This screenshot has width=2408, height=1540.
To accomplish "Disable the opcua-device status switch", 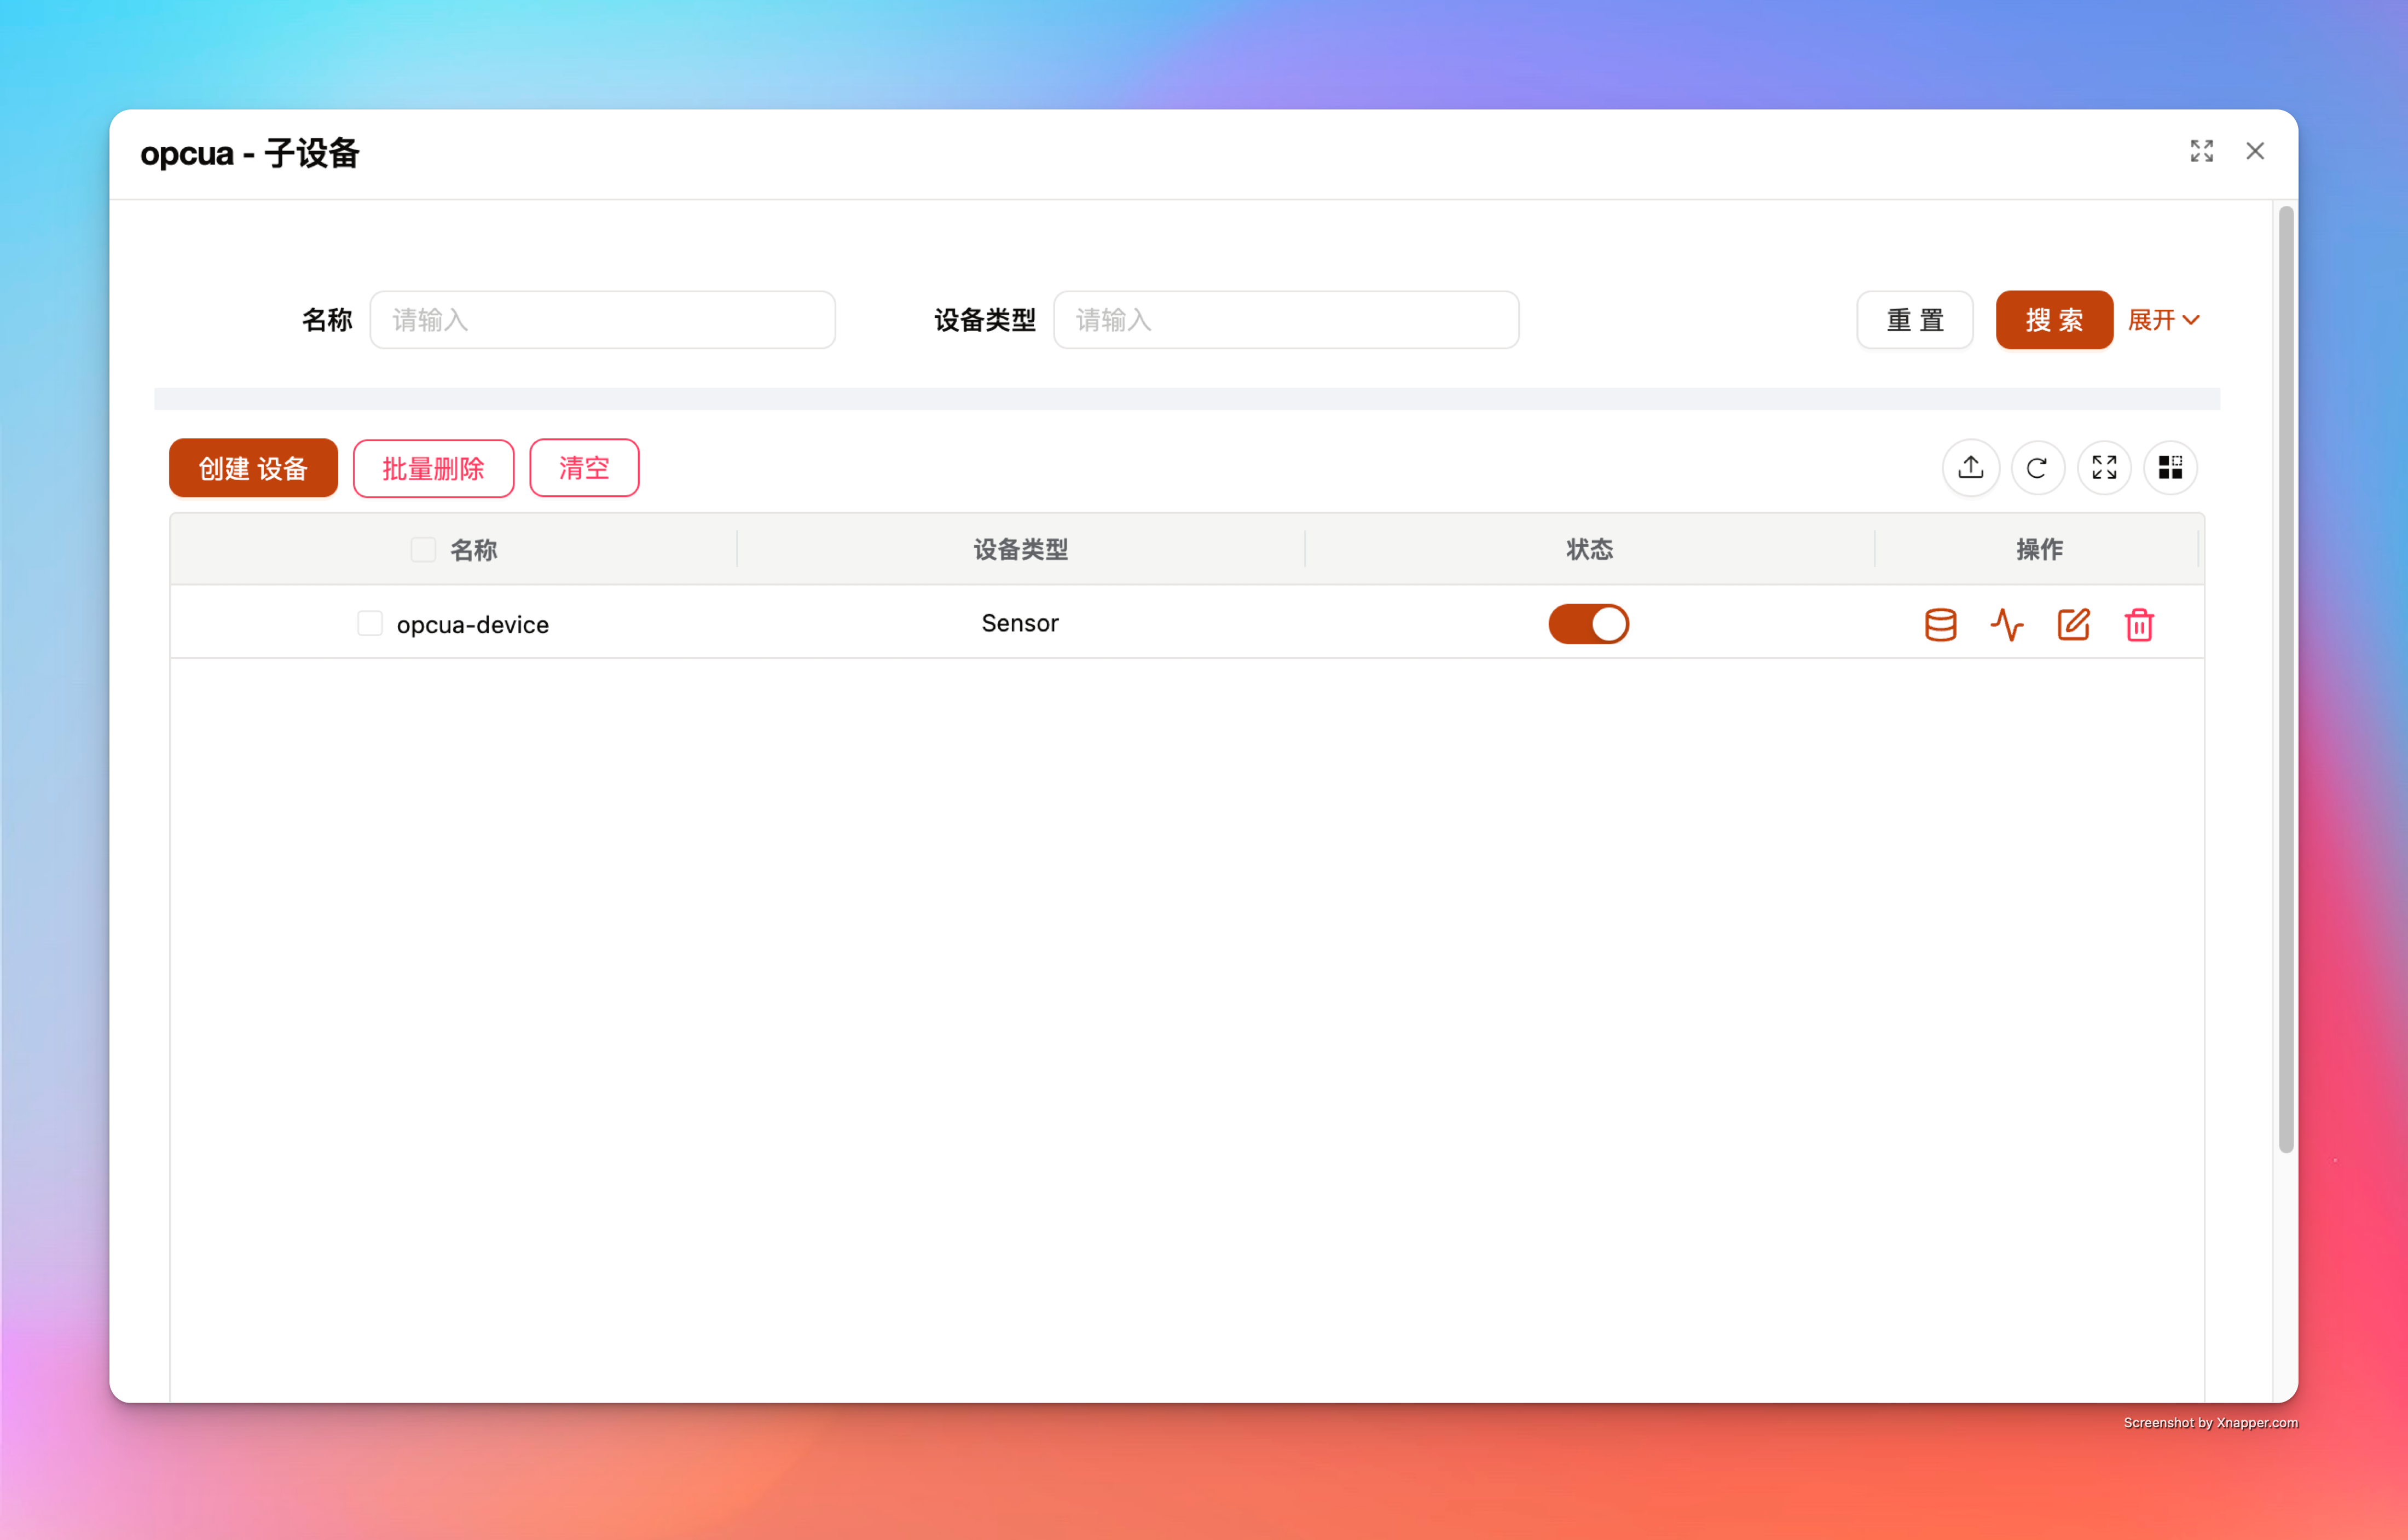I will pyautogui.click(x=1588, y=624).
